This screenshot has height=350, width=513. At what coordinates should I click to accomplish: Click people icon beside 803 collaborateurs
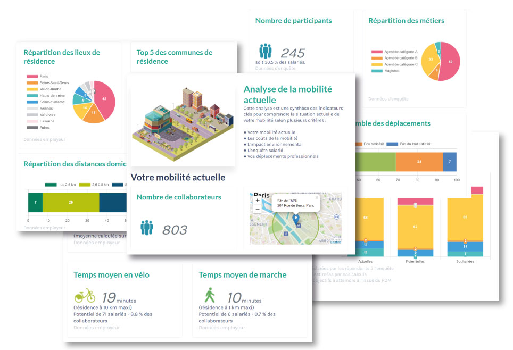[x=147, y=228]
